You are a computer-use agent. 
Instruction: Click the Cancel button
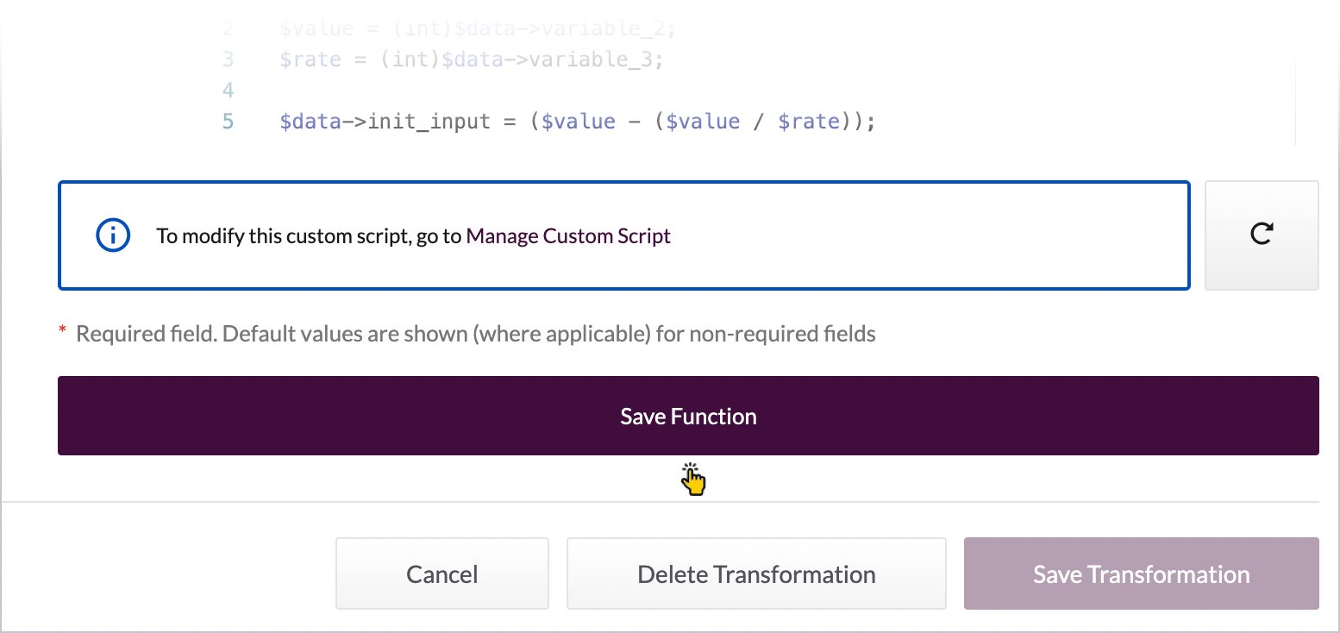(x=441, y=574)
